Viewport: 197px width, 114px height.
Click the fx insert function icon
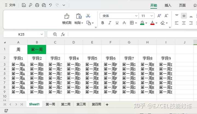coord(63,34)
